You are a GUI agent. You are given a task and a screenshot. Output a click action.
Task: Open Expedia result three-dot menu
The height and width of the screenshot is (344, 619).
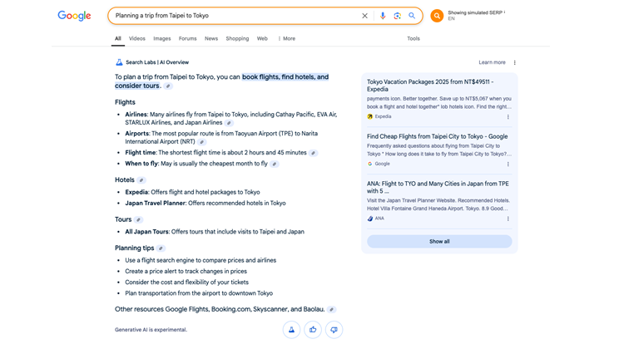pyautogui.click(x=508, y=117)
